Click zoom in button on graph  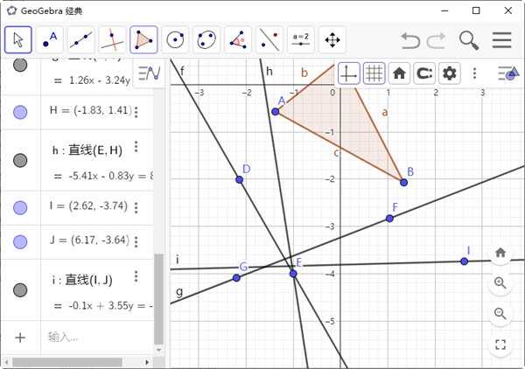click(x=500, y=282)
